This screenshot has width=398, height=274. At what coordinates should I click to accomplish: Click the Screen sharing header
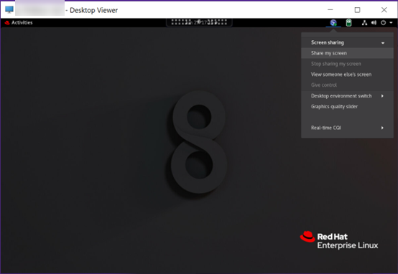coord(347,42)
